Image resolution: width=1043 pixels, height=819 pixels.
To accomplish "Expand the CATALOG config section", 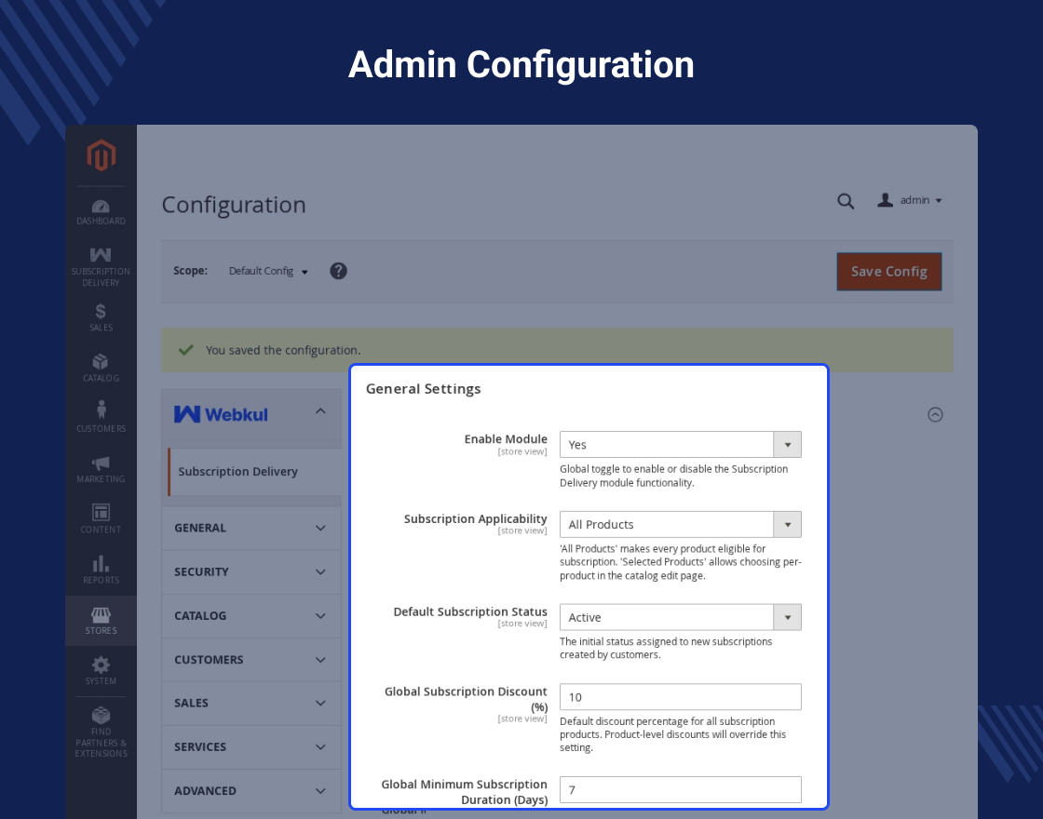I will pyautogui.click(x=251, y=615).
